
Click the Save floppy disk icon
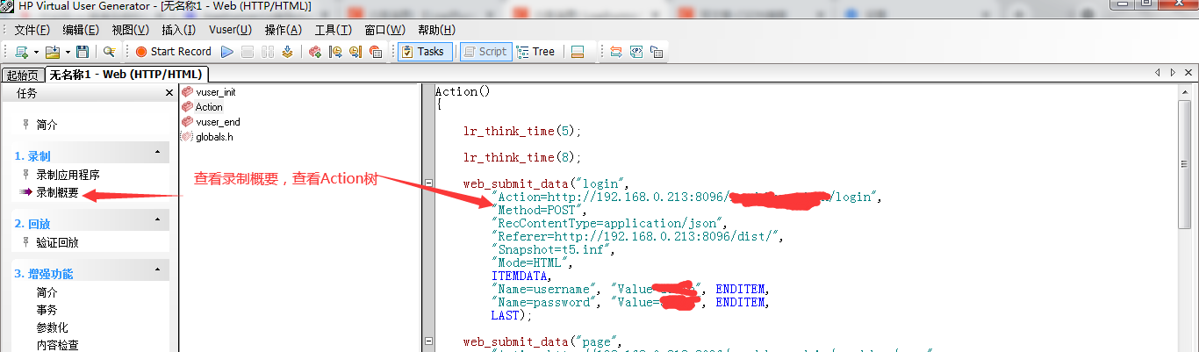(x=83, y=52)
